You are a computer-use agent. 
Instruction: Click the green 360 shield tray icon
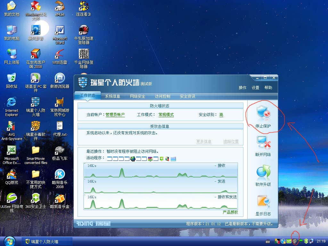(306, 242)
